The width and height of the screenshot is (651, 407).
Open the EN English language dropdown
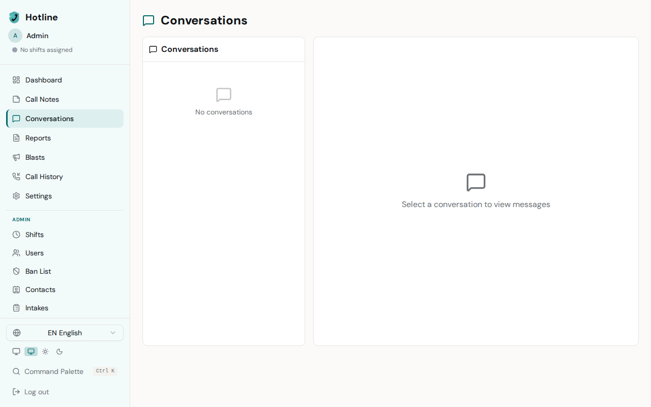click(65, 332)
